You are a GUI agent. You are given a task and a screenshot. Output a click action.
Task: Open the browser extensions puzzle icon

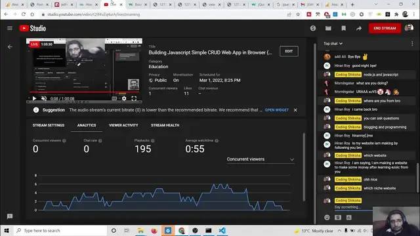coord(396,14)
